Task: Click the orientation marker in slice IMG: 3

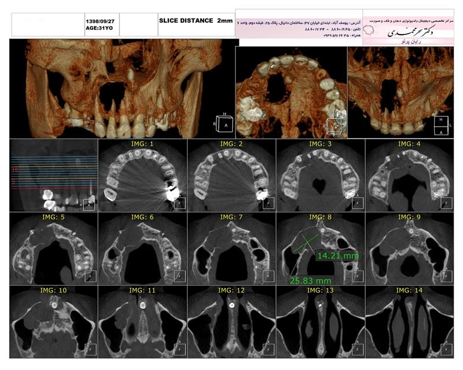Action: [358, 203]
